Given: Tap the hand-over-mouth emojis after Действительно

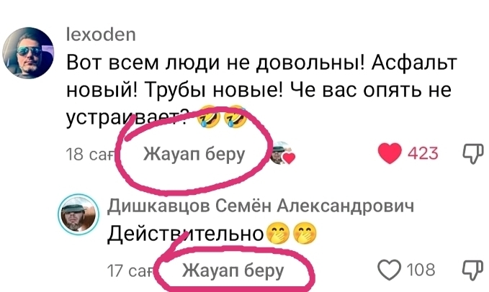Looking at the screenshot, I should [x=292, y=233].
